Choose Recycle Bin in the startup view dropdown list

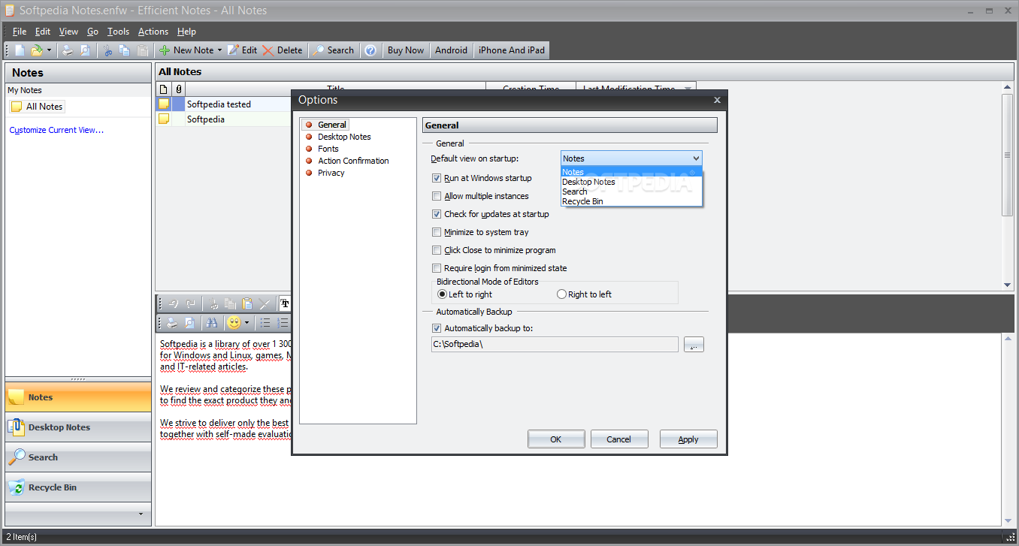(x=631, y=201)
